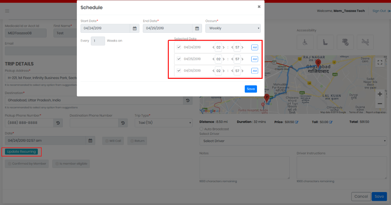Uncheck the 04/24/2019 selected date
This screenshot has width=391, height=205.
(x=179, y=47)
